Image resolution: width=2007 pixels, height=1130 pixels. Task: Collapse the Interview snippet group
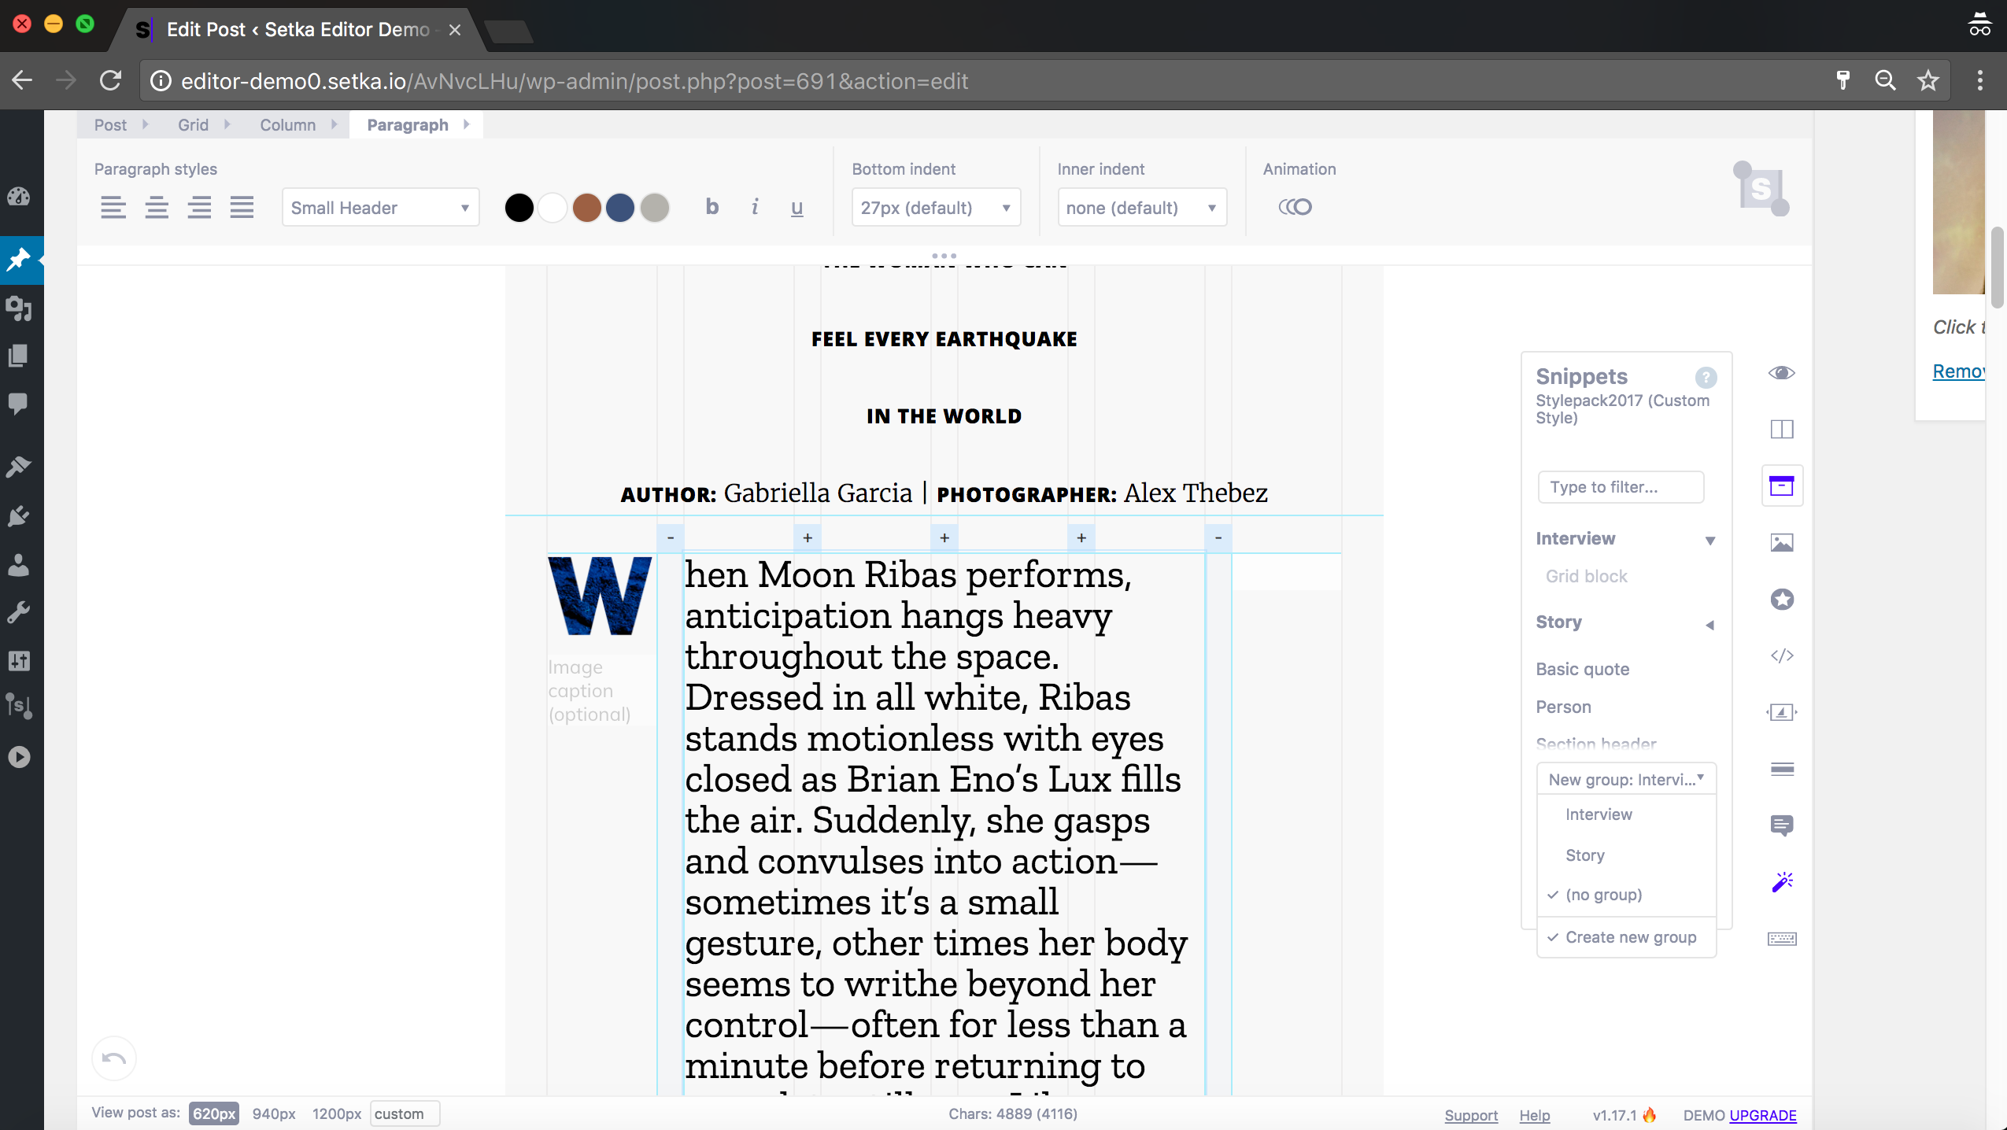(1709, 540)
